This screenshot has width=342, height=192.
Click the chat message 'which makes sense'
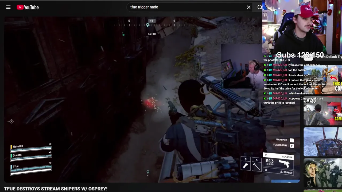click(301, 94)
